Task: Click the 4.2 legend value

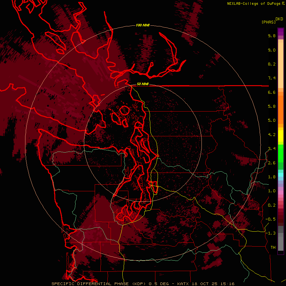Action: (x=272, y=135)
